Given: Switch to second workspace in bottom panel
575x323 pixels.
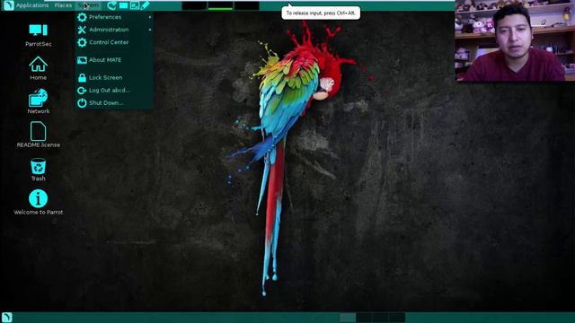Looking at the screenshot, I should (364, 317).
